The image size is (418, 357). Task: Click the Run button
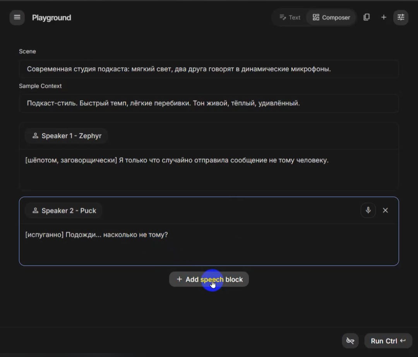(x=388, y=341)
